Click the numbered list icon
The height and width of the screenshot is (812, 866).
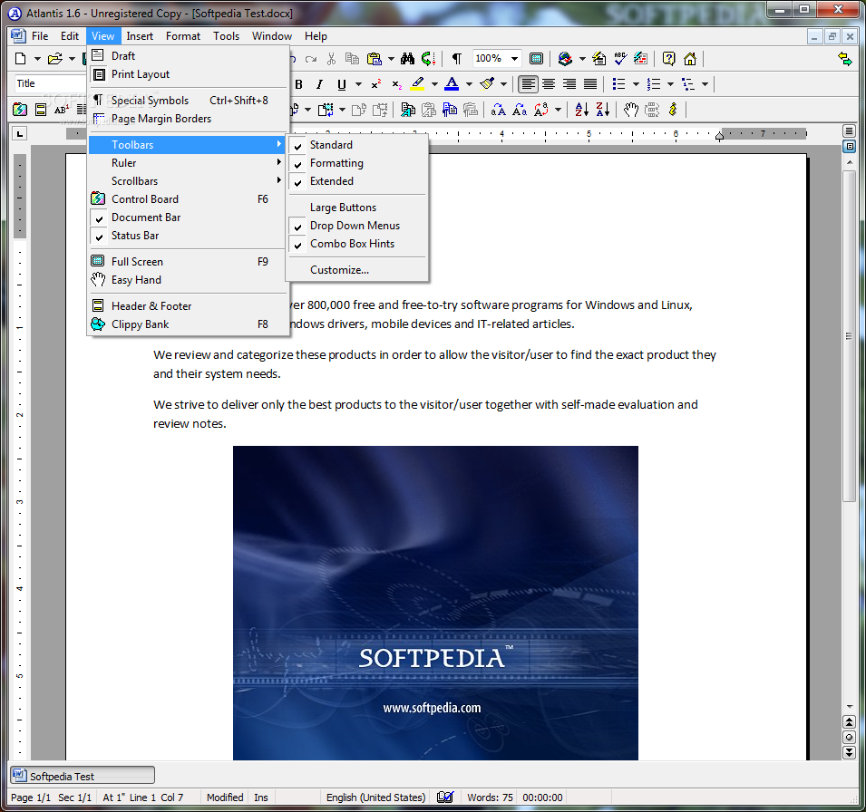(654, 84)
